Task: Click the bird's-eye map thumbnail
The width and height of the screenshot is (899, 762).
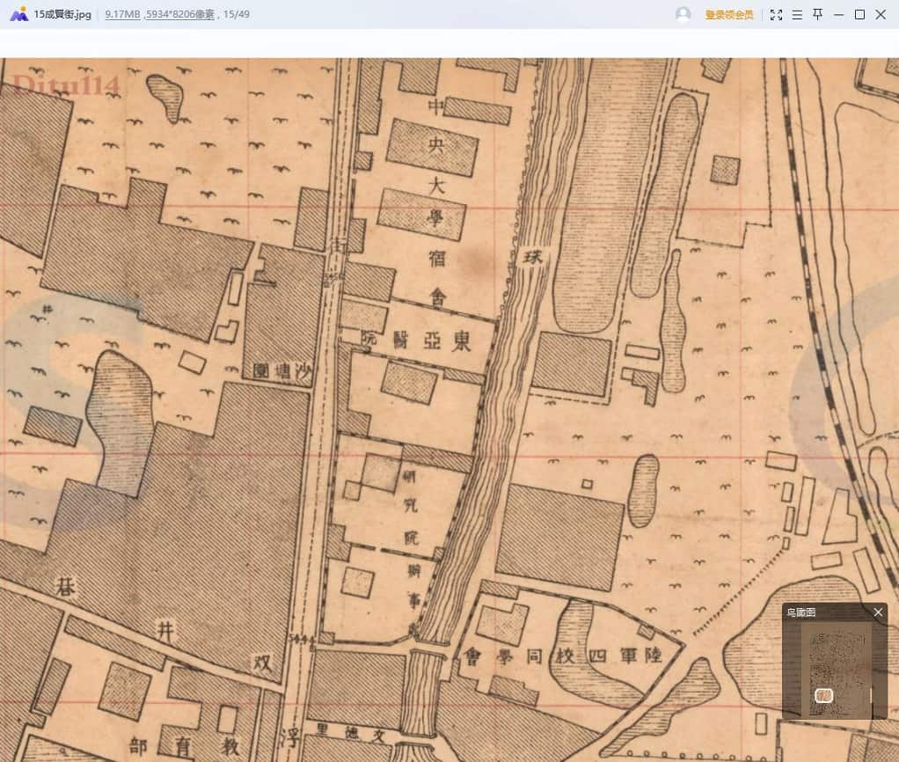Action: [836, 670]
